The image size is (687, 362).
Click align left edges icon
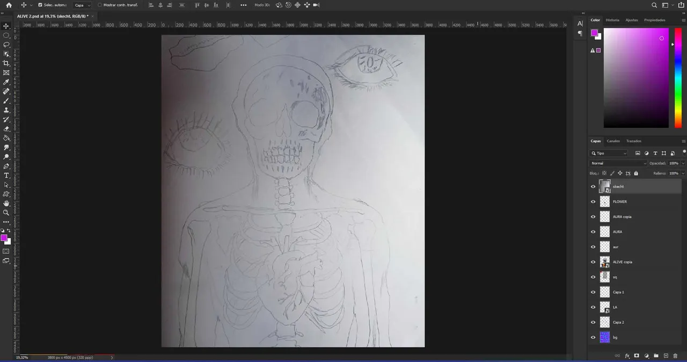(x=150, y=5)
